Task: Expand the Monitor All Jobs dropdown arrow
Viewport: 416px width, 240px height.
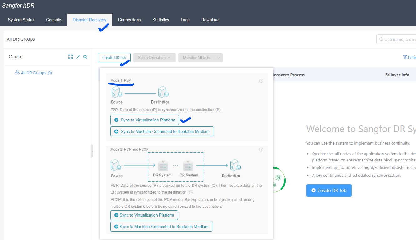Action: 219,58
